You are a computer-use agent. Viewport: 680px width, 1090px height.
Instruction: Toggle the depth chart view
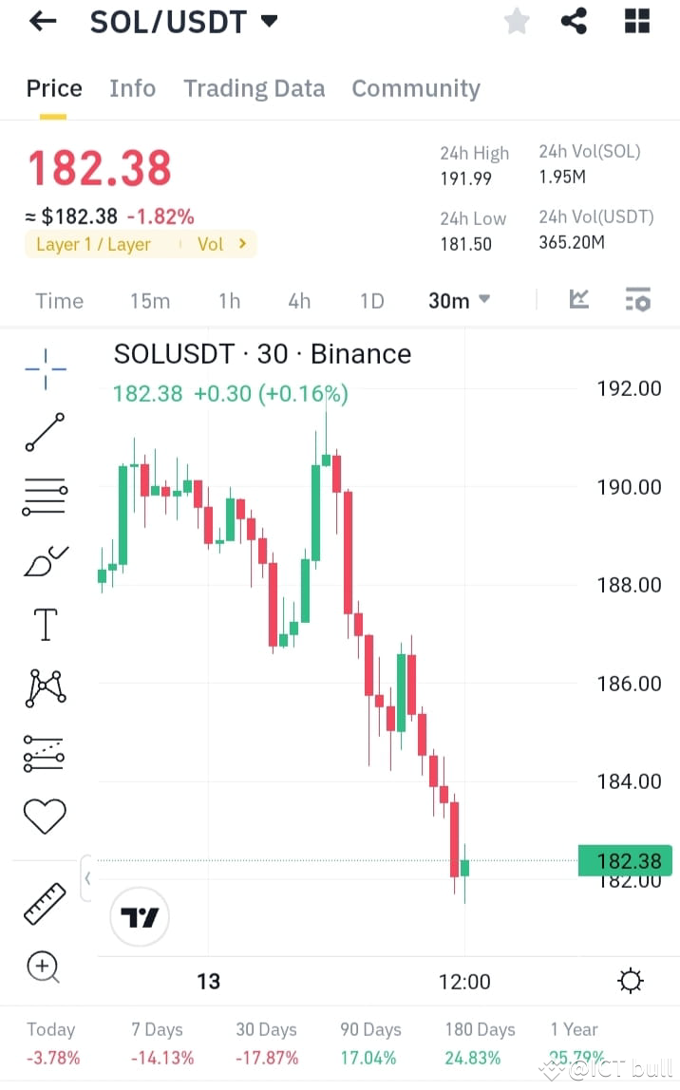coord(578,300)
